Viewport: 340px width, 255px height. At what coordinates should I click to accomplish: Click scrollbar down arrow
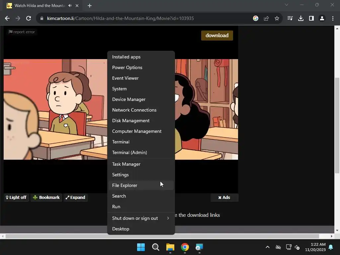point(337,230)
